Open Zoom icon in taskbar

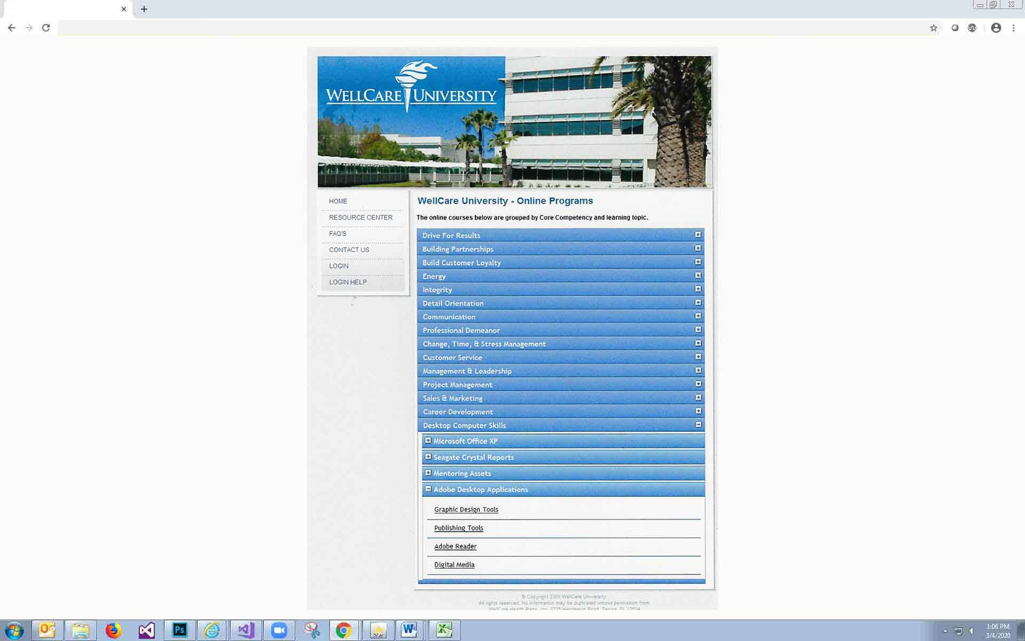(279, 630)
